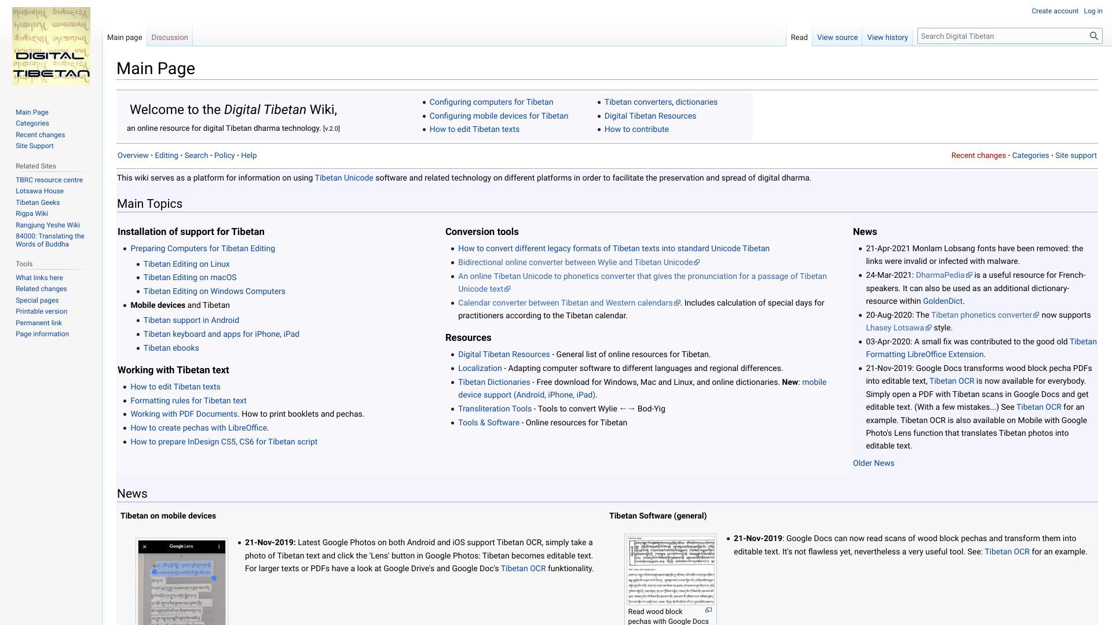This screenshot has width=1112, height=625.
Task: Click the search magnifier icon
Action: coord(1093,36)
